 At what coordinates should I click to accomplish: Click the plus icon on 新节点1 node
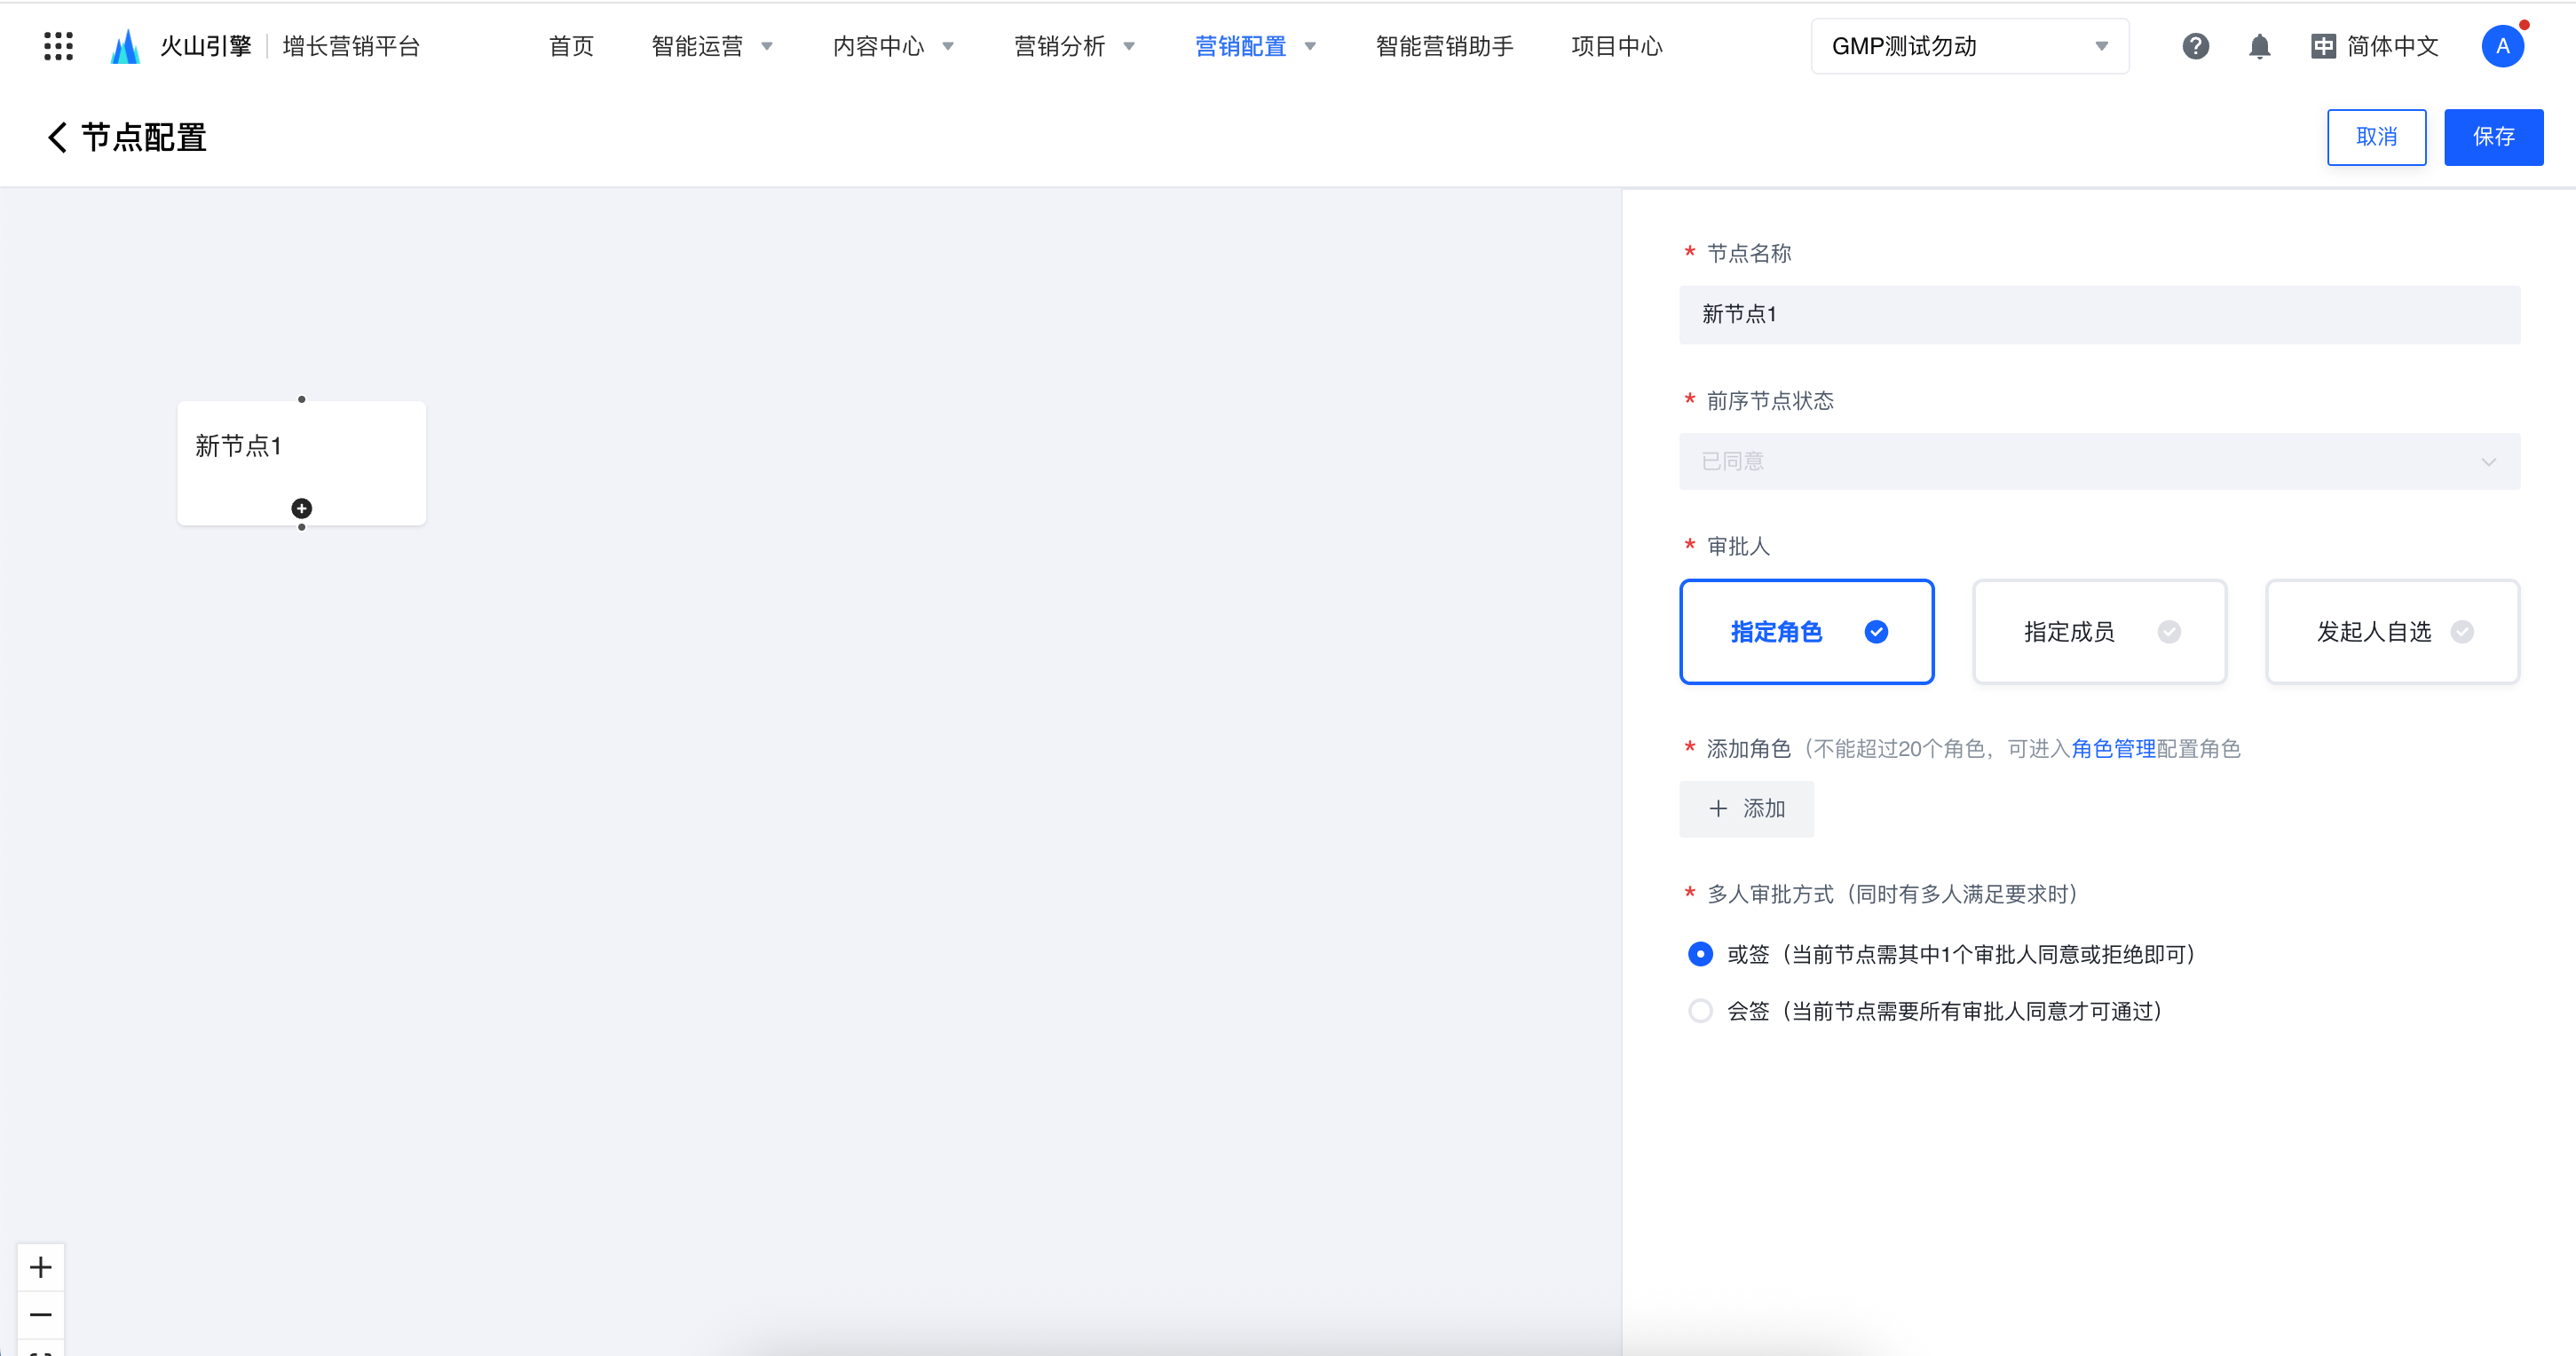301,509
